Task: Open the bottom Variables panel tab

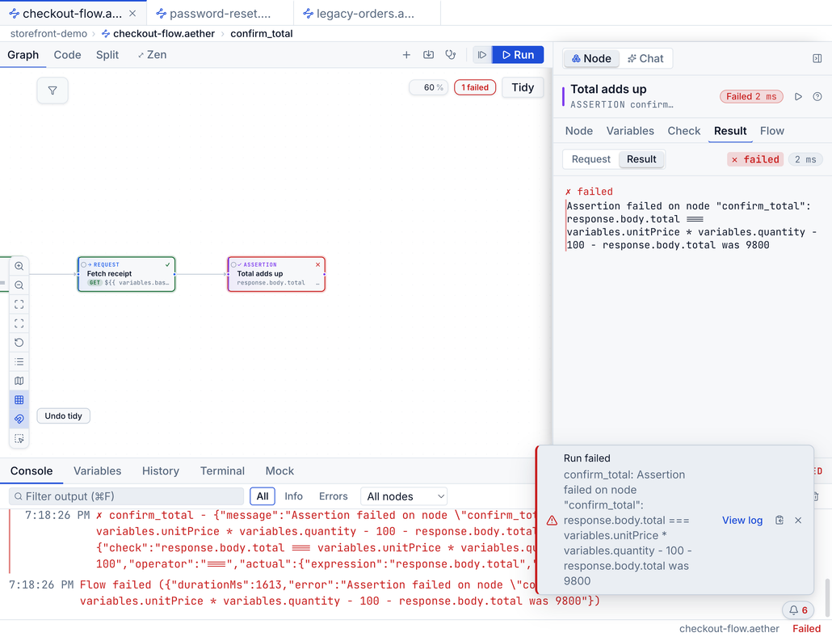Action: (97, 470)
